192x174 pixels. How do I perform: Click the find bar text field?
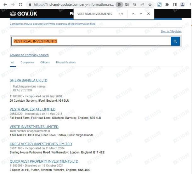95,14
